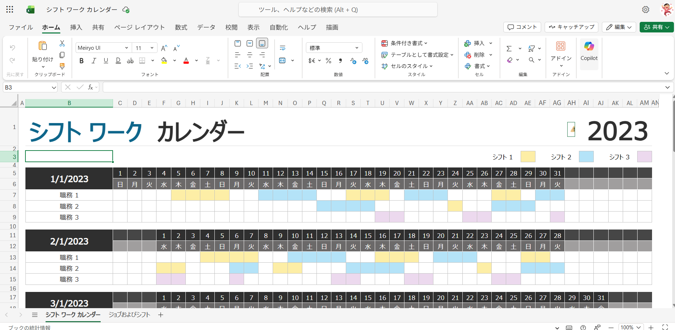Click the cut (scissors) icon

click(x=62, y=43)
